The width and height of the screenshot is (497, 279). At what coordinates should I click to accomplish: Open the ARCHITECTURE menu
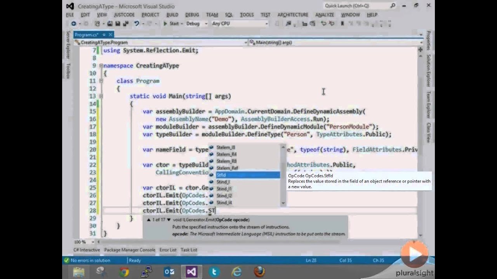click(293, 15)
